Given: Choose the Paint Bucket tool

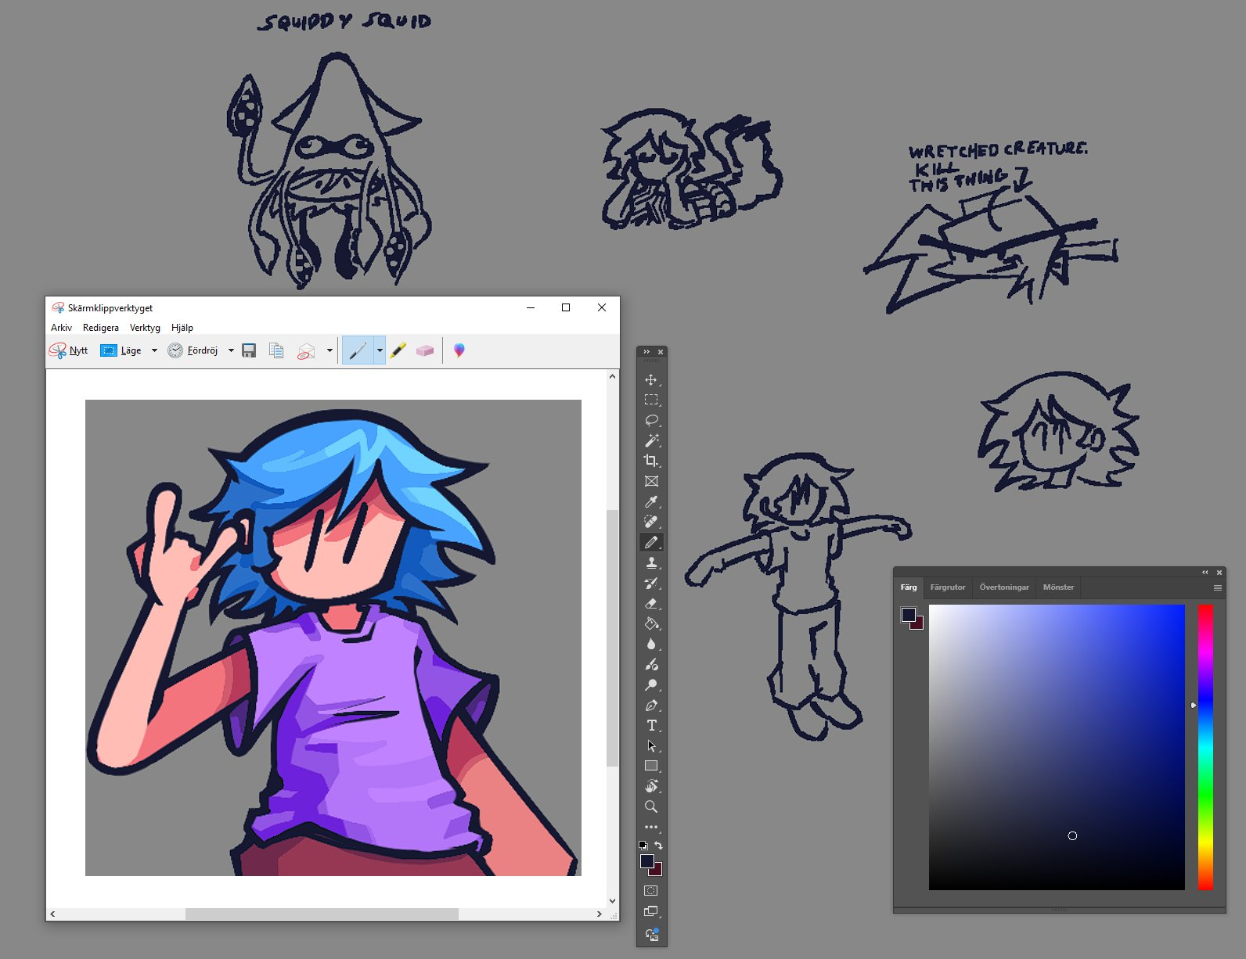Looking at the screenshot, I should (651, 623).
